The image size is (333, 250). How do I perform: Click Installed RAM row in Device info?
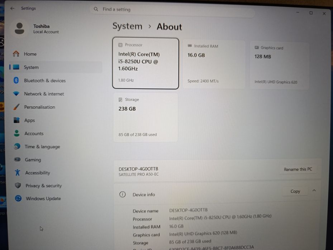(158, 226)
